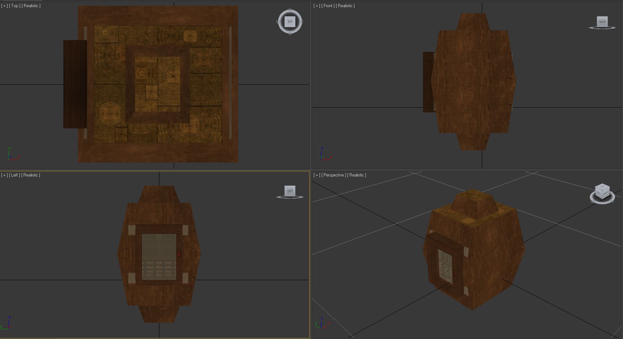Open the [+] menu in Perspective viewport
Screen dimensions: 623x339
(317, 175)
